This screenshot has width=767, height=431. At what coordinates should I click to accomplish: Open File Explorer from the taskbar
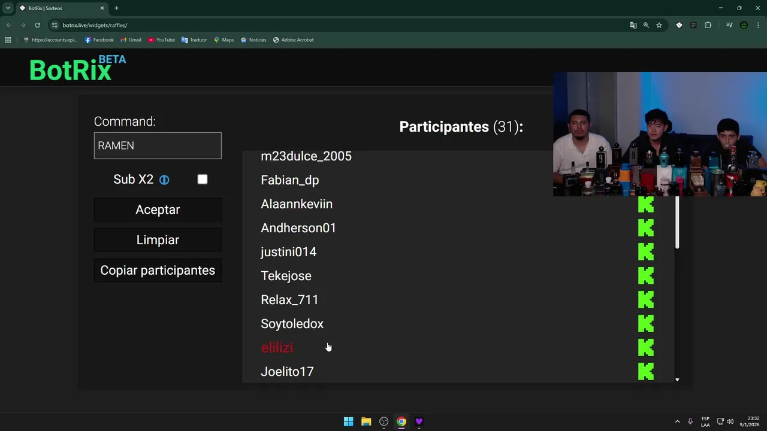point(366,421)
